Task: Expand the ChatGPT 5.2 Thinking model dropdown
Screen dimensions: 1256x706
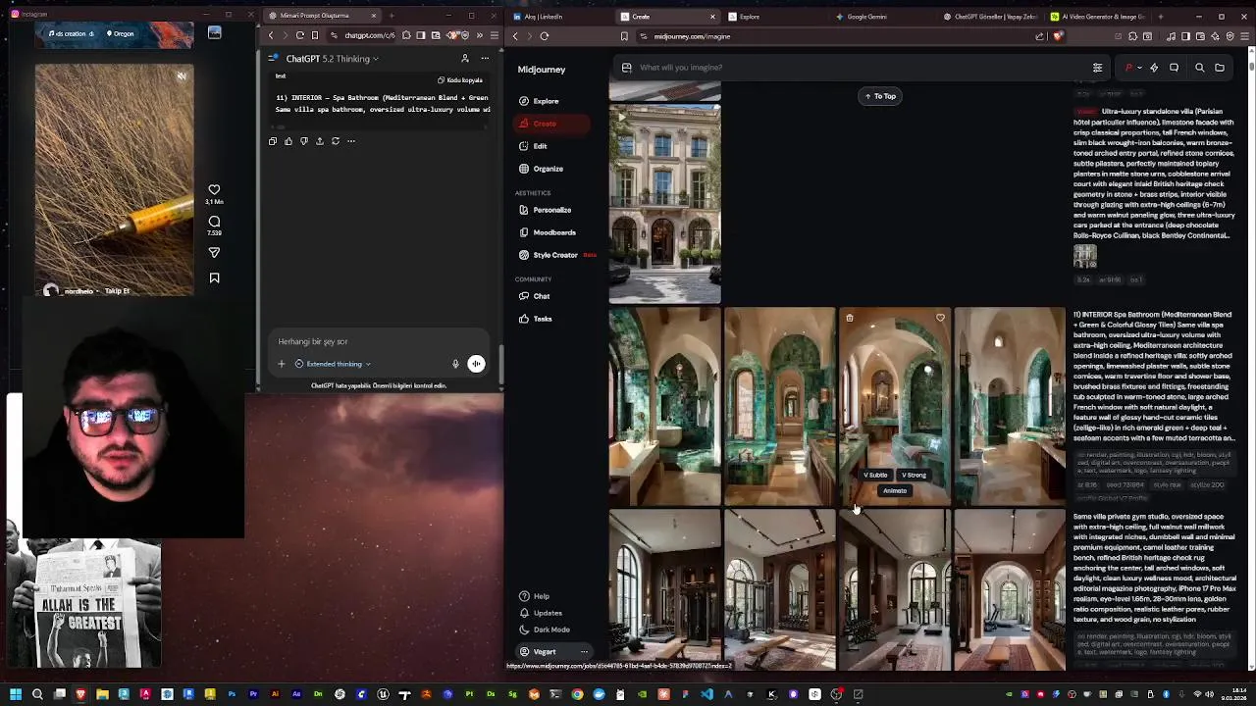Action: point(334,59)
